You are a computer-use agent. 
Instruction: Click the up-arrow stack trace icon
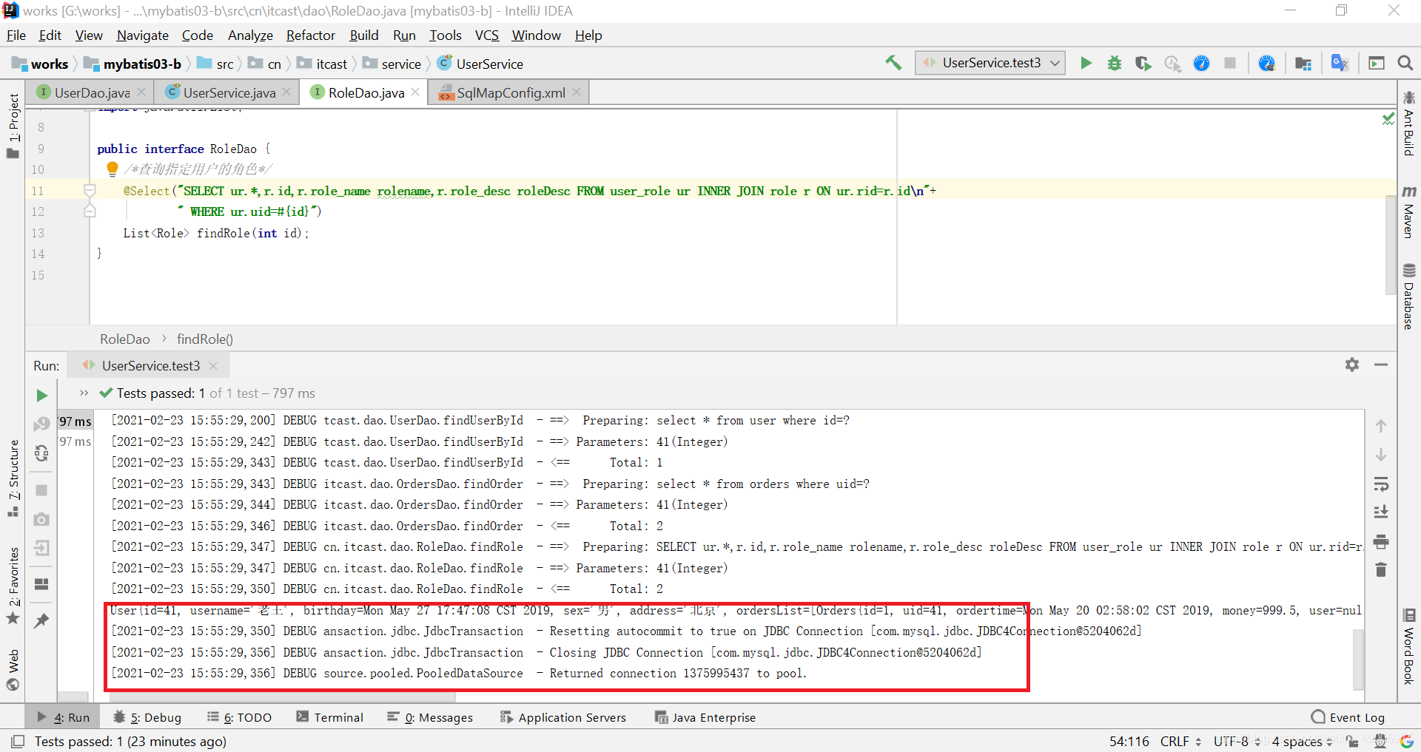click(1381, 426)
